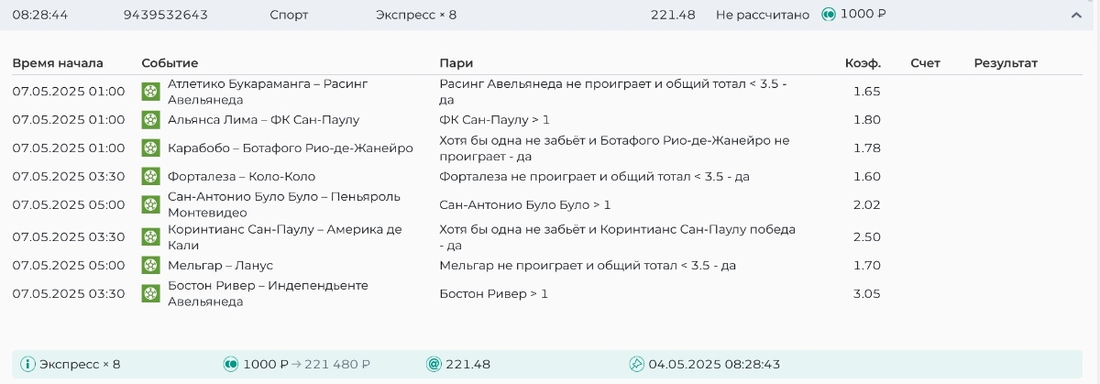Click soccer icon next to Карабобо match
Image resolution: width=1100 pixels, height=384 pixels.
click(x=150, y=148)
